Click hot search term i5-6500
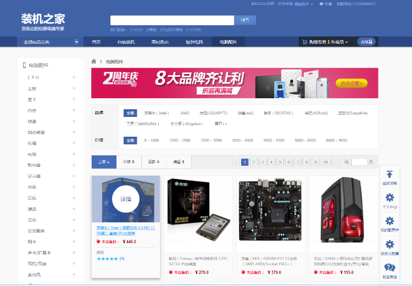 [136, 30]
